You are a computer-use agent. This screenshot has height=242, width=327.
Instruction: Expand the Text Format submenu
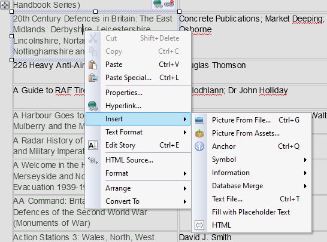(x=138, y=132)
